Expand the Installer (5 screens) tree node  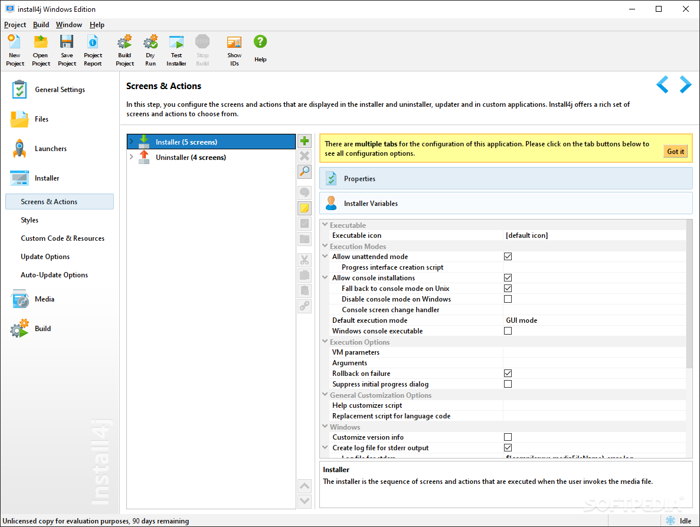click(x=132, y=142)
